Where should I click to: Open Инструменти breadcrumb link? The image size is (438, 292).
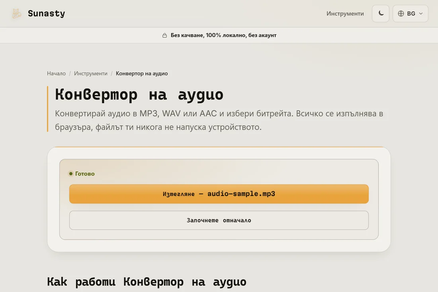pyautogui.click(x=90, y=73)
